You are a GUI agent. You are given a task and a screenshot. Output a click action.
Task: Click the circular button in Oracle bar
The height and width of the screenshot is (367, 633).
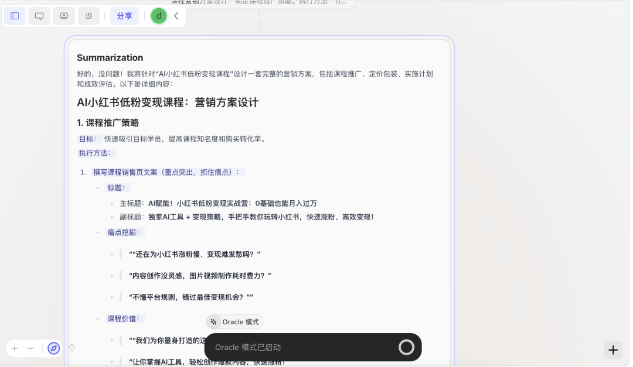click(x=407, y=347)
